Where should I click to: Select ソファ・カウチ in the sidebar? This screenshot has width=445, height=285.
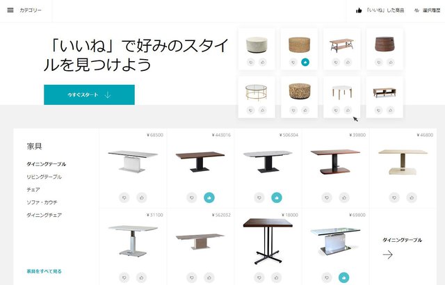(42, 202)
